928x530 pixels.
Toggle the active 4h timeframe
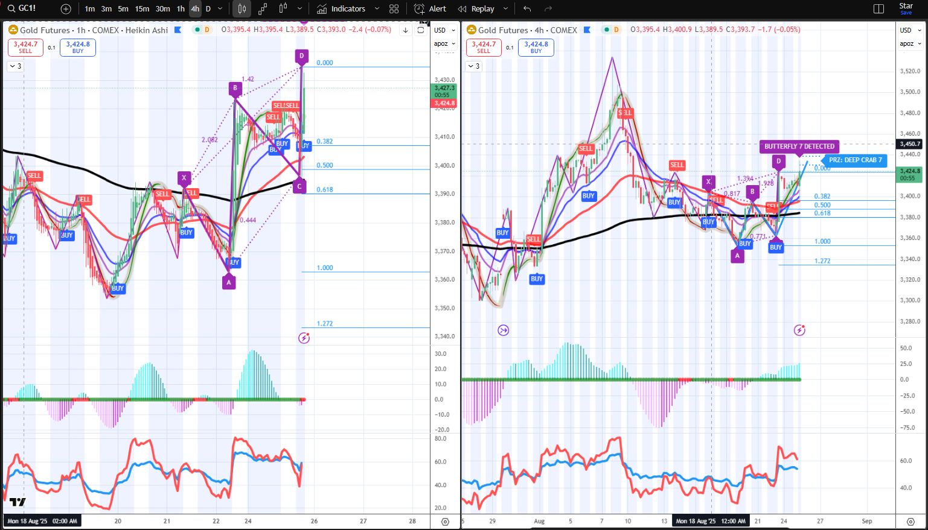coord(194,9)
